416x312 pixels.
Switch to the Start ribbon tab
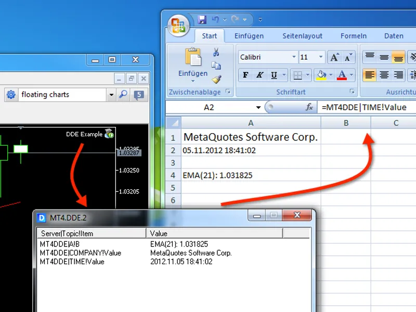[210, 36]
